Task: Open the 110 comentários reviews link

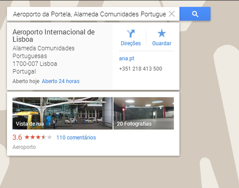Action: [x=76, y=138]
